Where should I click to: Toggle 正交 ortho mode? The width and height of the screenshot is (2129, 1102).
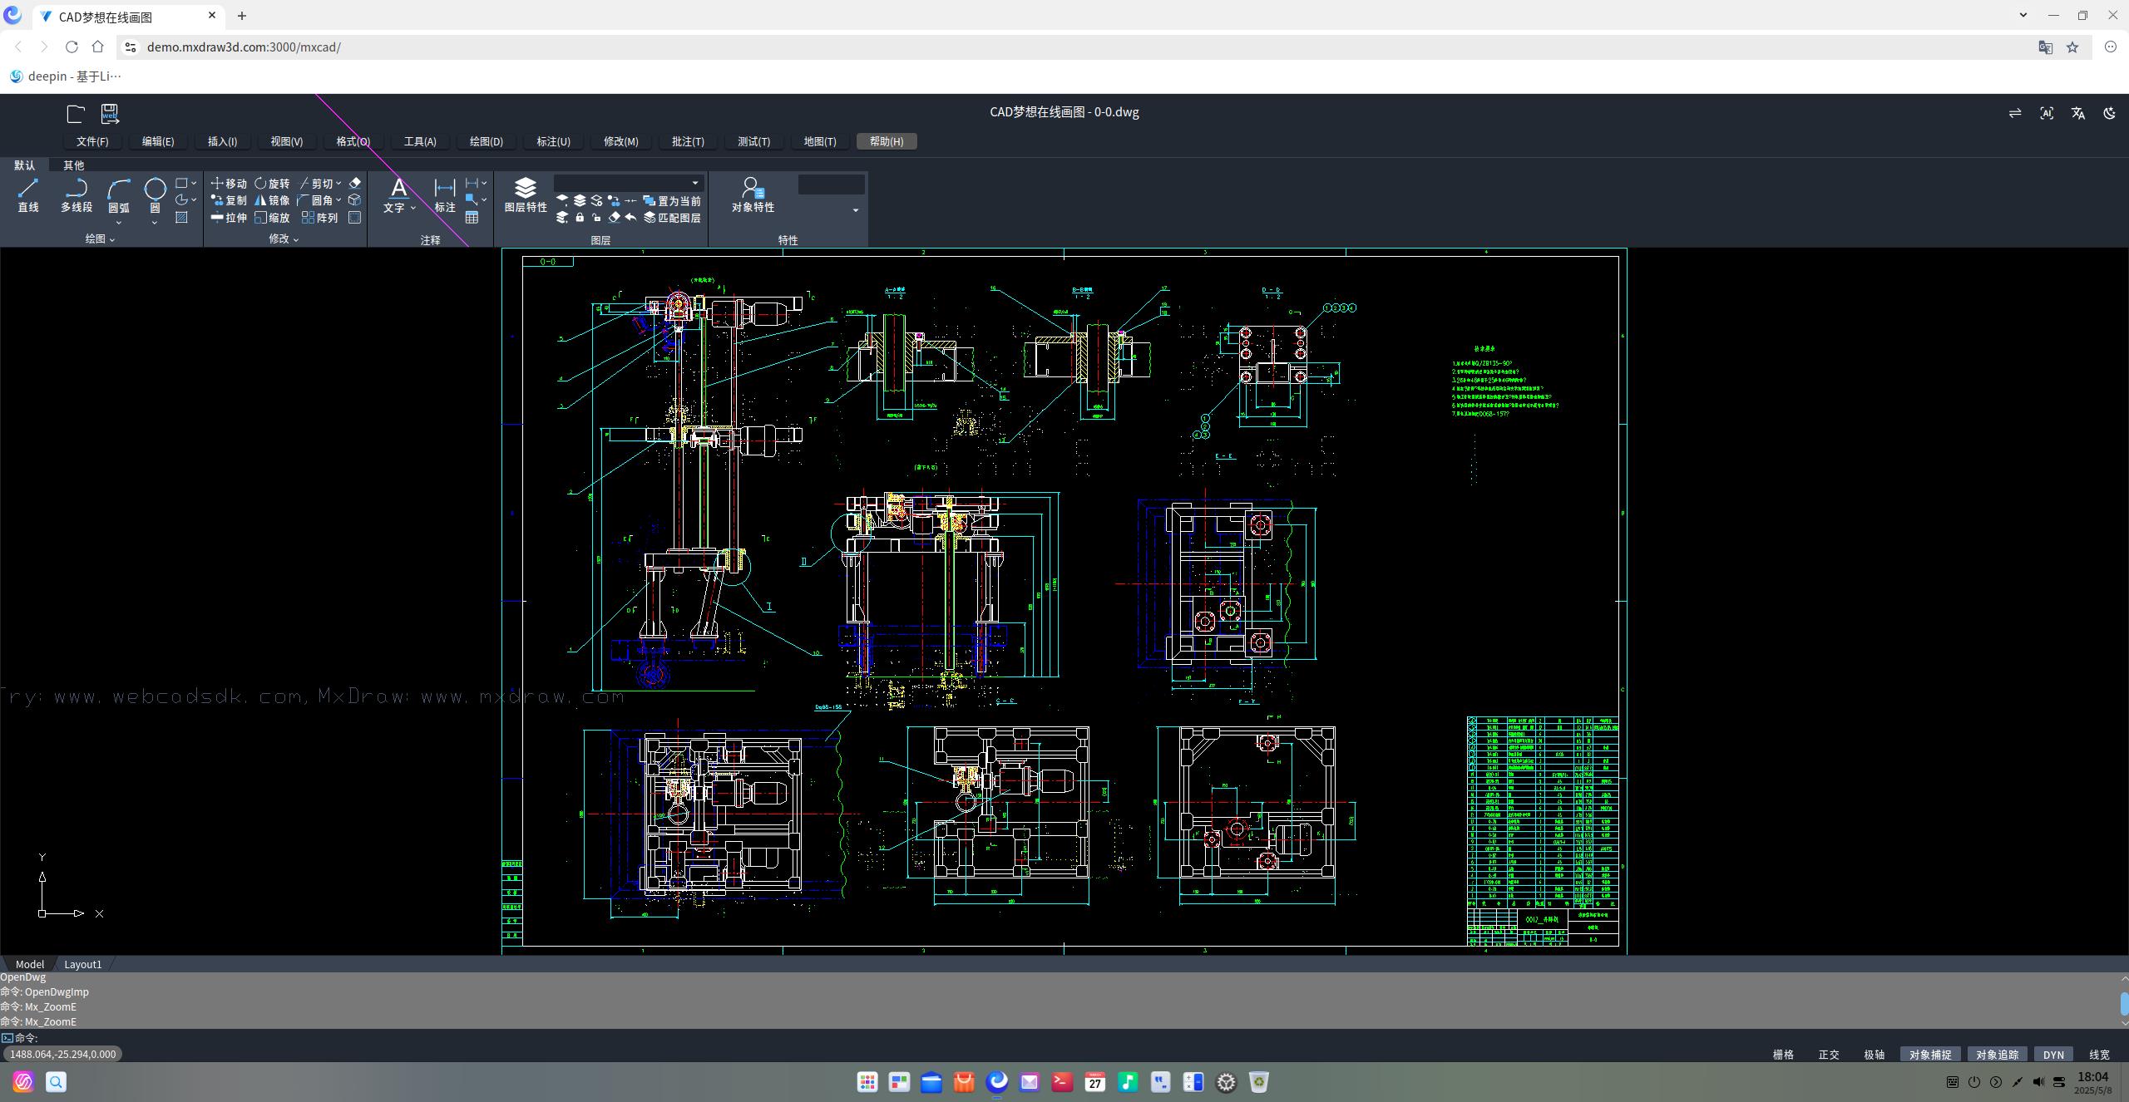(x=1829, y=1055)
